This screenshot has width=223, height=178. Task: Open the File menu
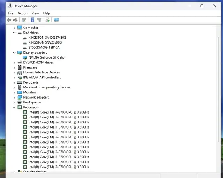pos(11,13)
